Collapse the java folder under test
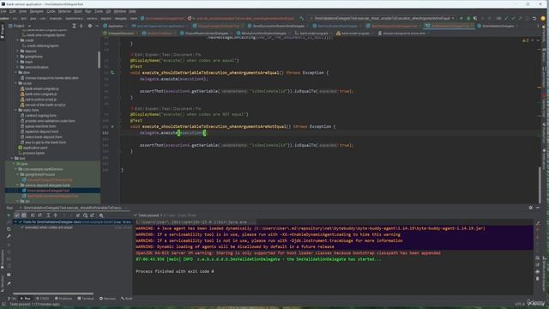This screenshot has height=309, width=549. tap(14, 164)
